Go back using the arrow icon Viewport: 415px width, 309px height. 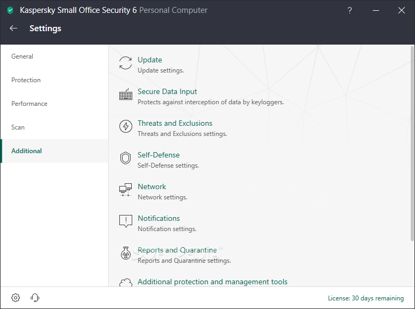pos(13,28)
